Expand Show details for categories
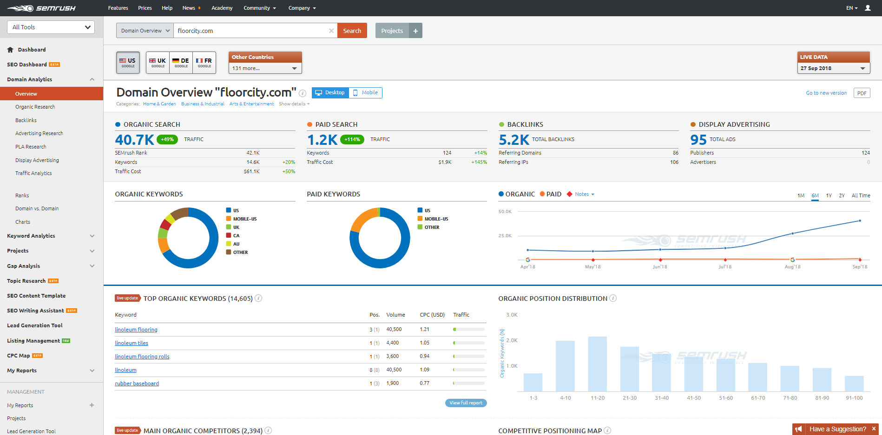This screenshot has height=435, width=882. [x=294, y=104]
